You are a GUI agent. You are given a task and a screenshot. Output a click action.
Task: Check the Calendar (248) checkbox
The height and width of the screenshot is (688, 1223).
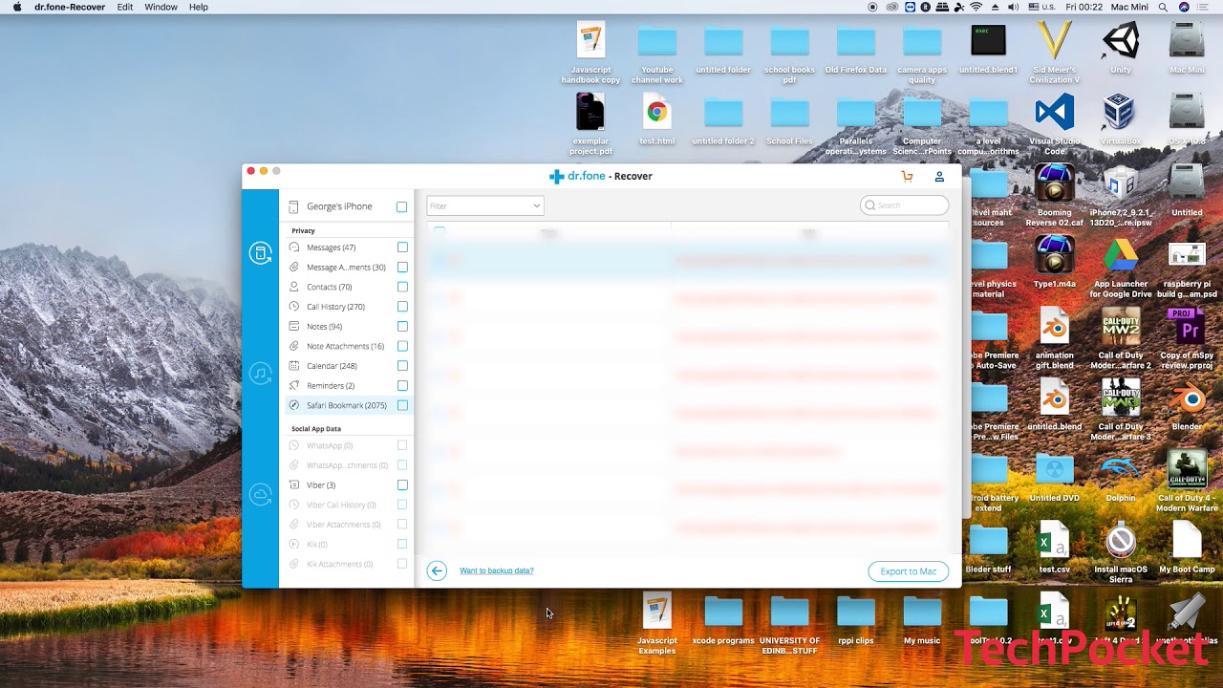tap(402, 366)
